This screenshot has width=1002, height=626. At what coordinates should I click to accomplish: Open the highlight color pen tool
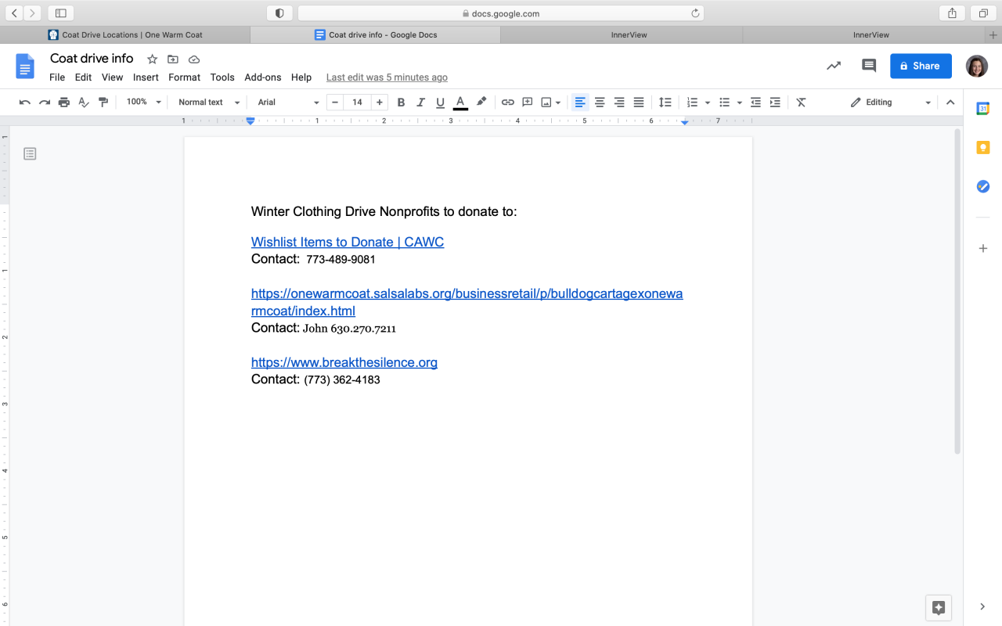pyautogui.click(x=481, y=102)
